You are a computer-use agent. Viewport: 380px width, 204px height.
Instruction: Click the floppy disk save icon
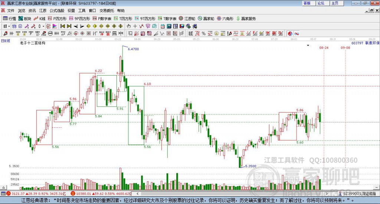tap(182, 26)
